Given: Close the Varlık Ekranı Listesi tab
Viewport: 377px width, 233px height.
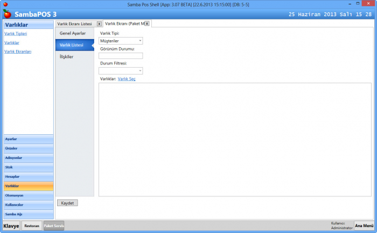Looking at the screenshot, I should pyautogui.click(x=99, y=24).
